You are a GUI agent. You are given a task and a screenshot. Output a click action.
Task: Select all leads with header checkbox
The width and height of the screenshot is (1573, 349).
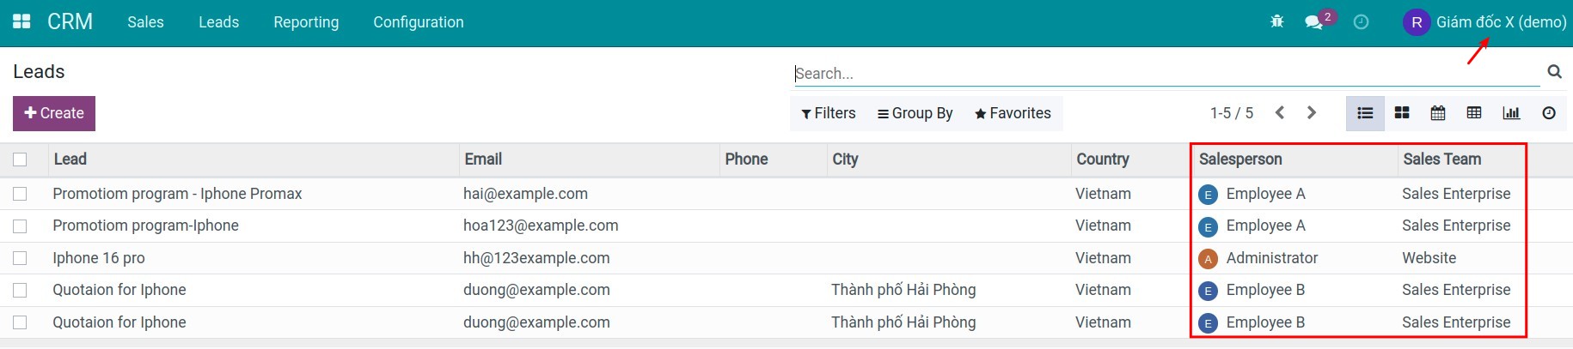pyautogui.click(x=20, y=159)
